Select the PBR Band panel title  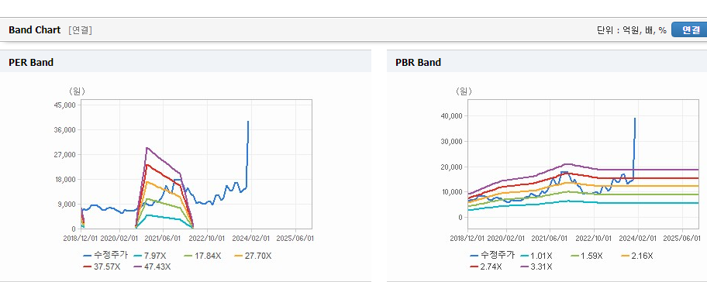418,62
